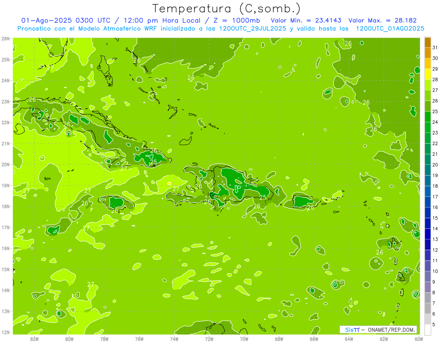Viewport: 445px width, 344px height.
Task: Click the 78W longitude axis label
Action: [x=104, y=339]
